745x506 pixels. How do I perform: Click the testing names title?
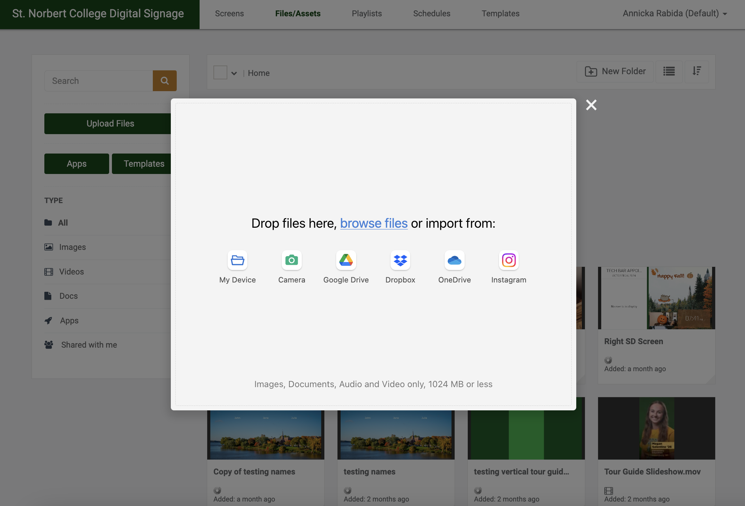[x=369, y=472]
